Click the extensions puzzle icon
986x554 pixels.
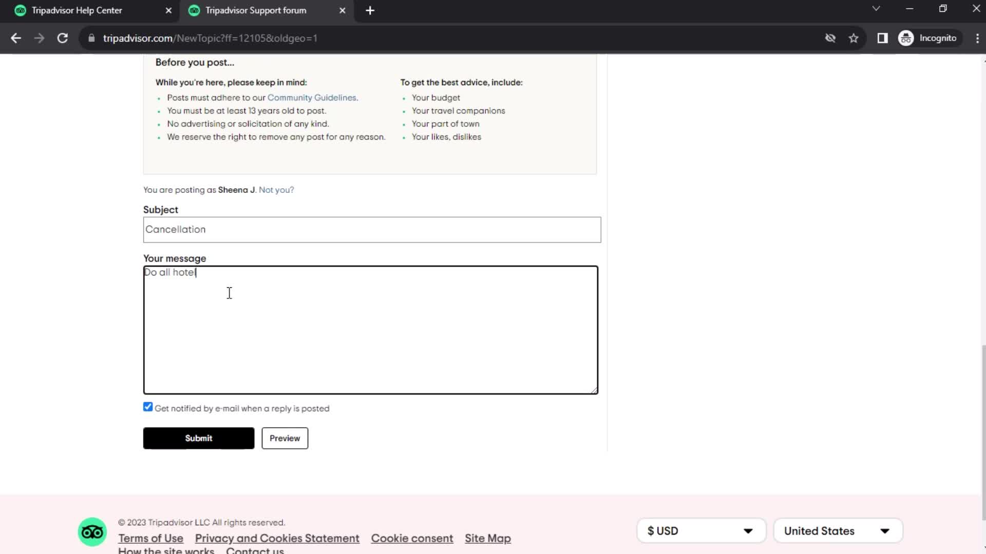pyautogui.click(x=883, y=38)
